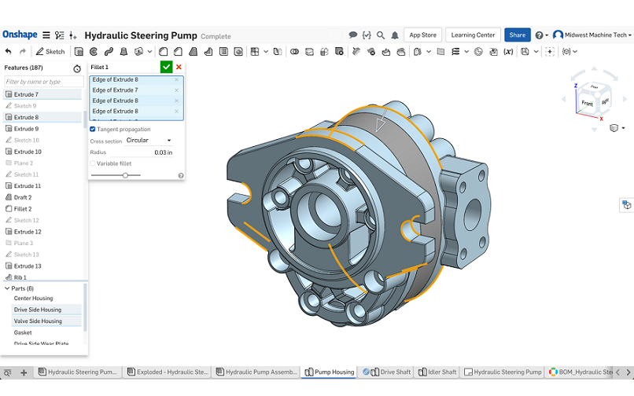Open the Hydraulic Pump Assemb... tab
Screen dimensions: 634x396
pyautogui.click(x=256, y=372)
